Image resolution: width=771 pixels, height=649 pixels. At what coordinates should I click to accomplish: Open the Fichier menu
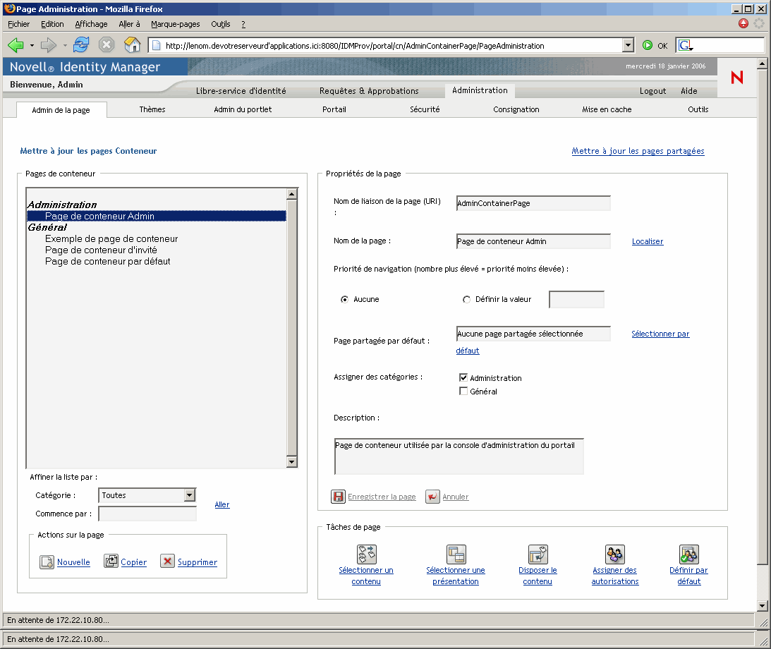click(18, 24)
